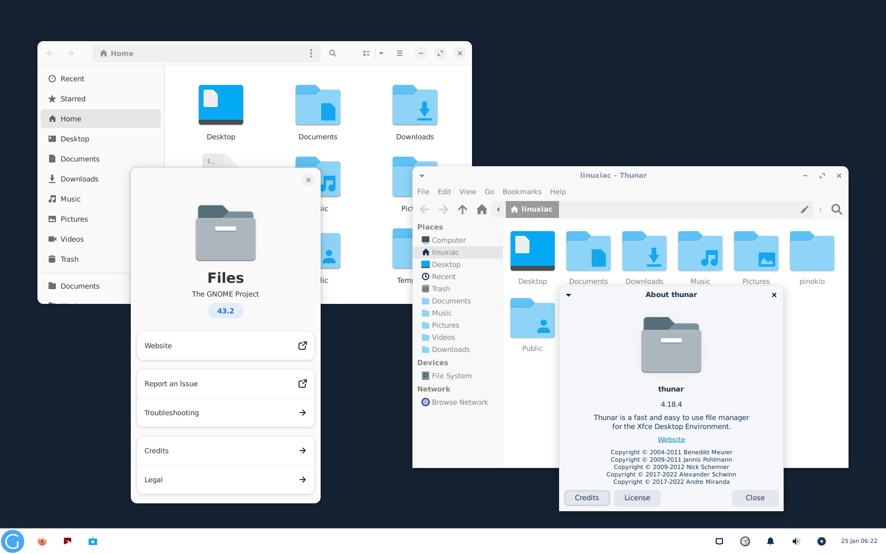Click the search icon in Thunar toolbar

pos(836,209)
